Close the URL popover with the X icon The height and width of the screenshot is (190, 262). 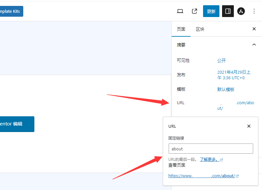point(249,126)
